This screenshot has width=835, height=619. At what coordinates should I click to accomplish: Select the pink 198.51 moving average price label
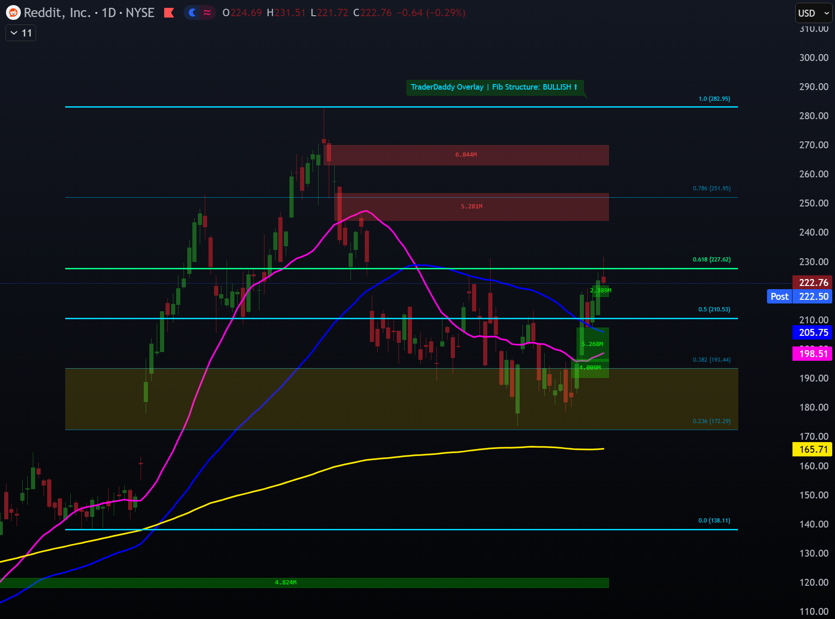(812, 353)
